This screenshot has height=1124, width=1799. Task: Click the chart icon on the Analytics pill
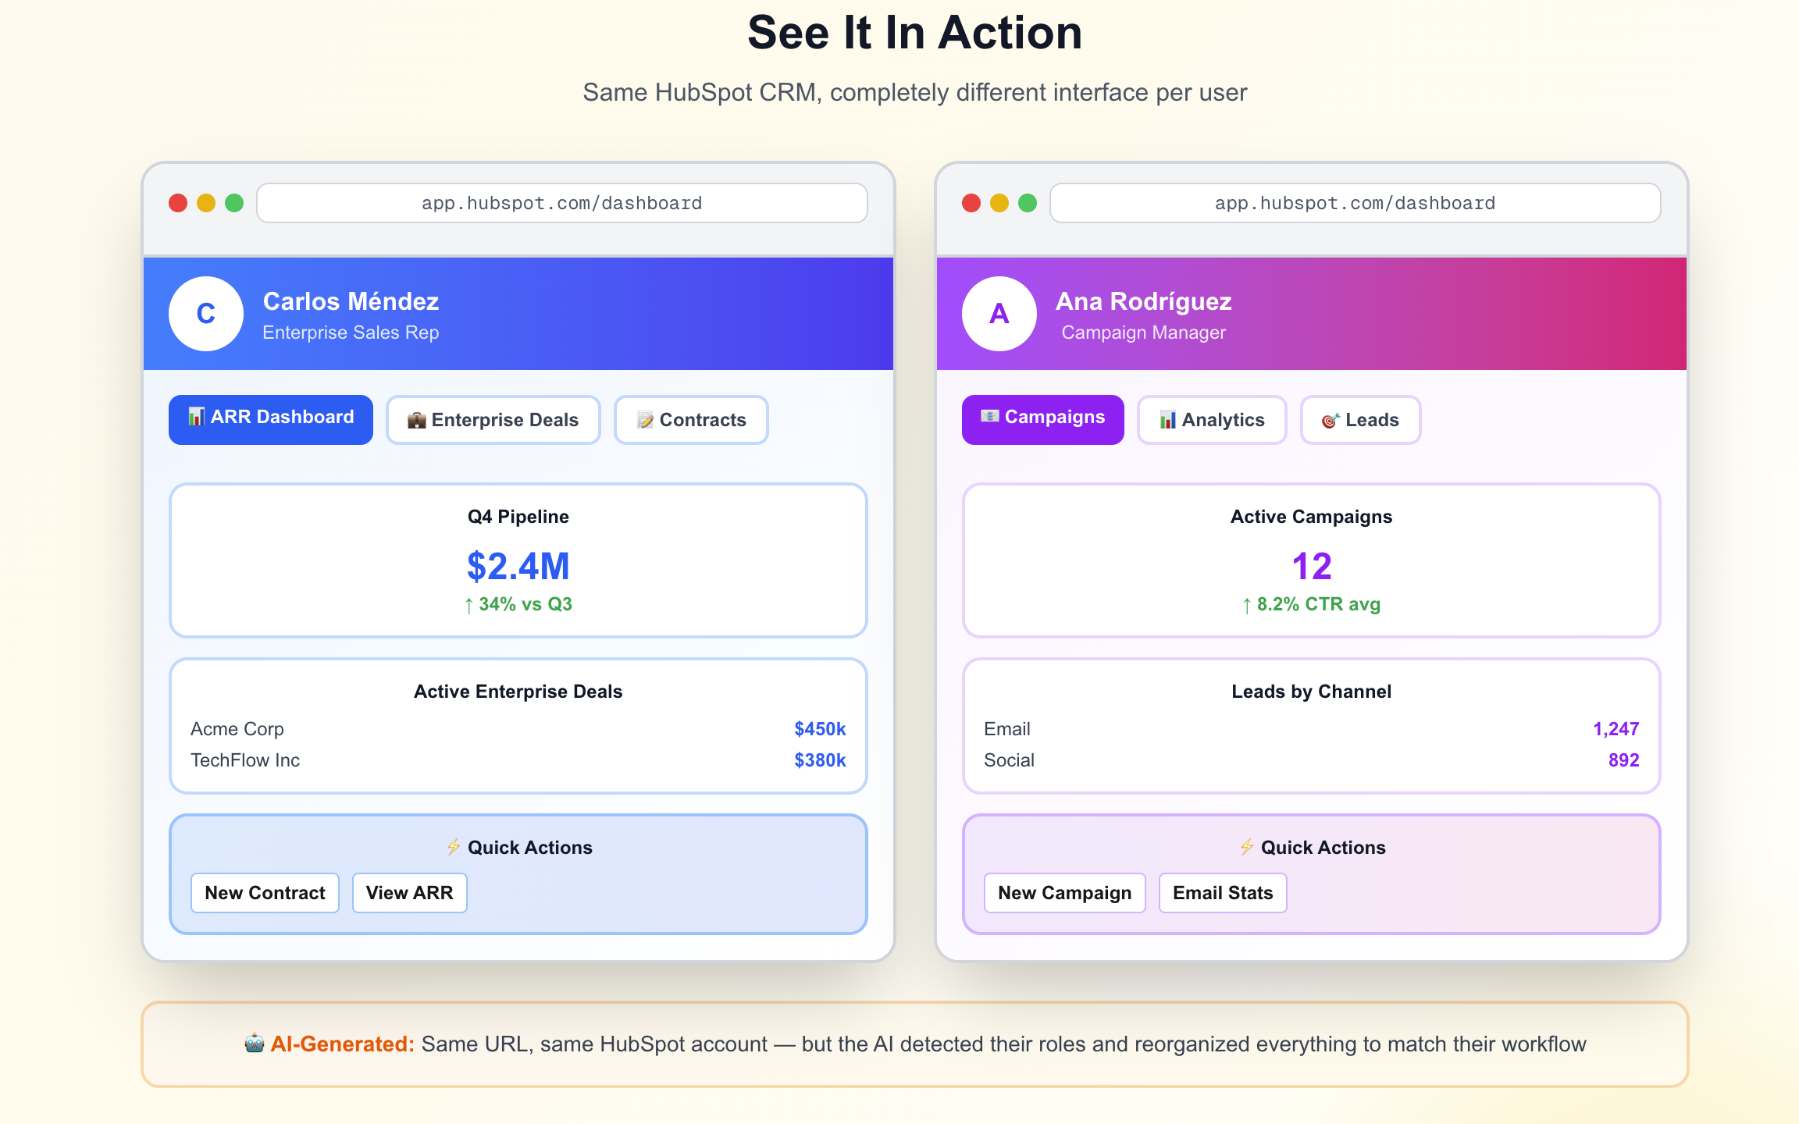tap(1168, 419)
